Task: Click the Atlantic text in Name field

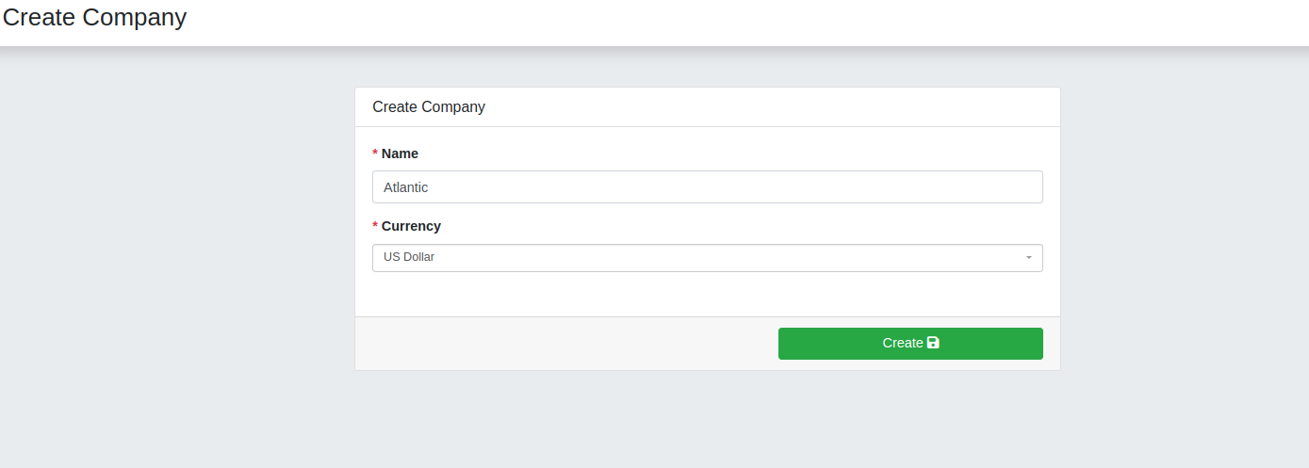Action: (x=406, y=187)
